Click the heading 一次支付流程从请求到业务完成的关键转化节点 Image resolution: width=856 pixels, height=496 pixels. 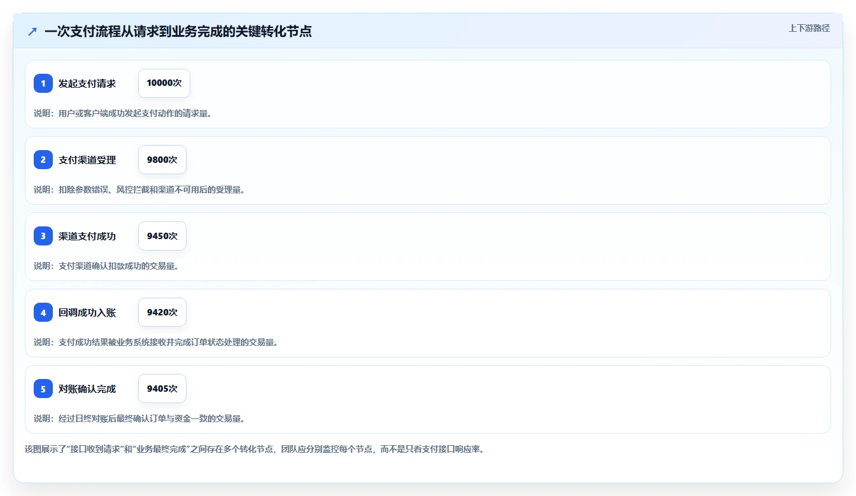[178, 31]
